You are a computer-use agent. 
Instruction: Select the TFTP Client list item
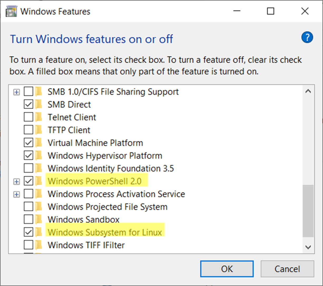(69, 130)
